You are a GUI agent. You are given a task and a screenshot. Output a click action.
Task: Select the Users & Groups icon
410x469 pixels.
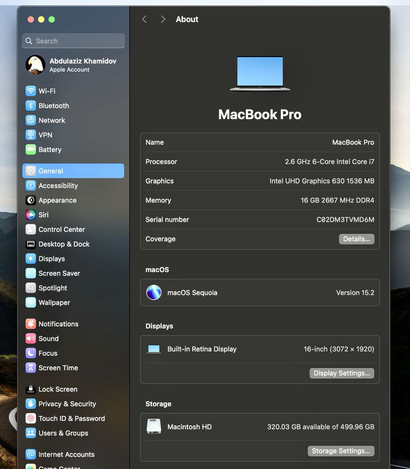pyautogui.click(x=30, y=433)
